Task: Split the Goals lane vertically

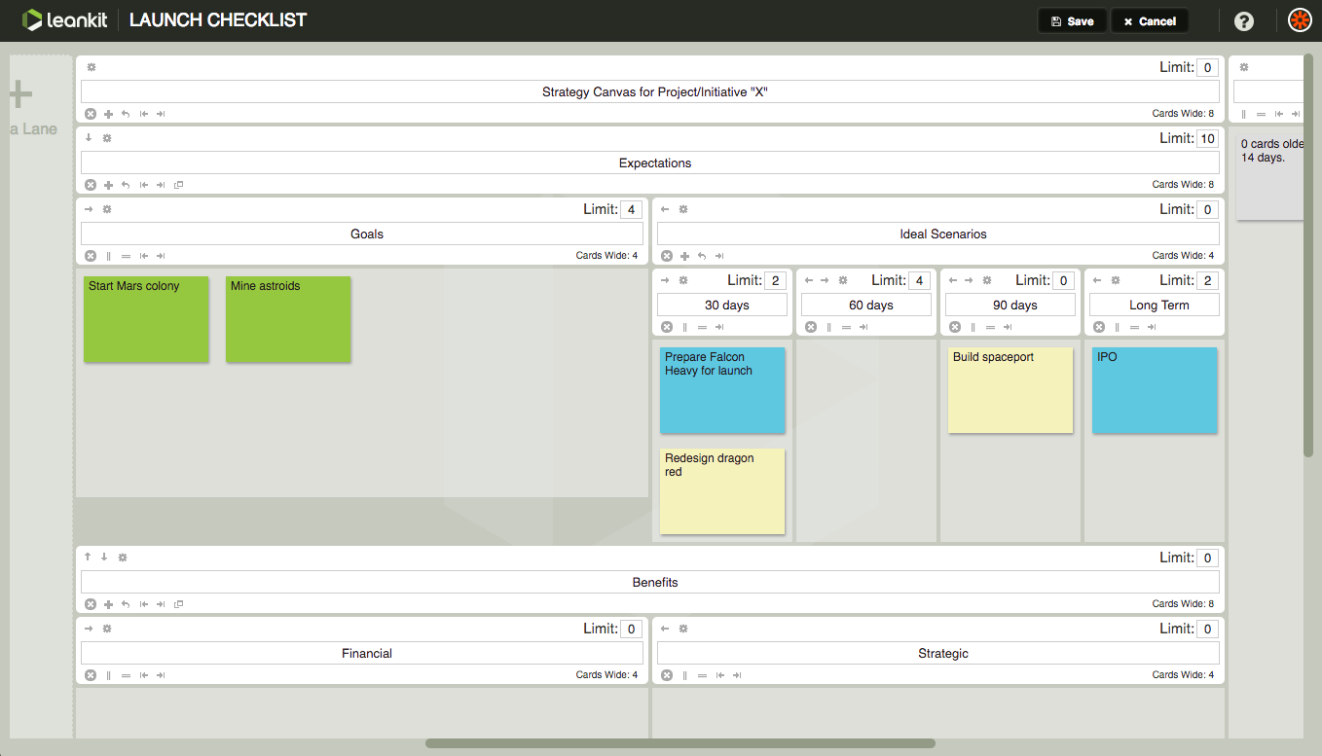Action: coord(108,256)
